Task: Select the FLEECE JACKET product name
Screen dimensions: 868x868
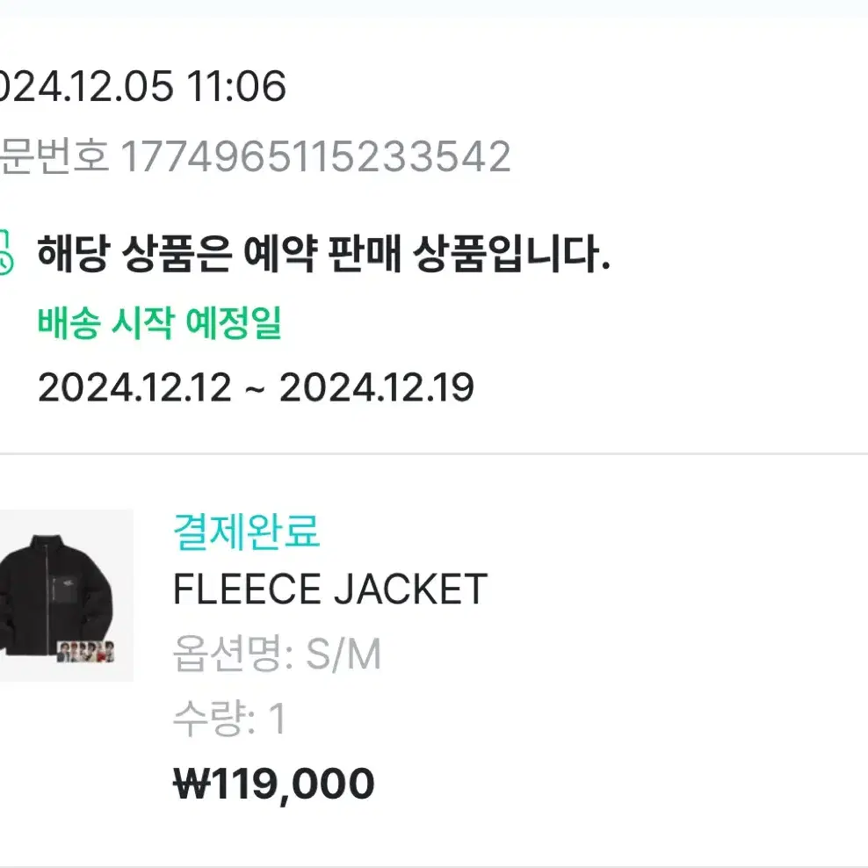Action: [x=330, y=589]
